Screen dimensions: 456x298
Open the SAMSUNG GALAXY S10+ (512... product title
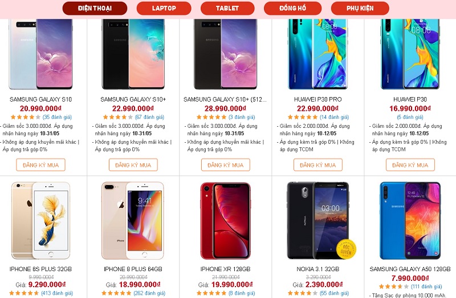pos(225,99)
